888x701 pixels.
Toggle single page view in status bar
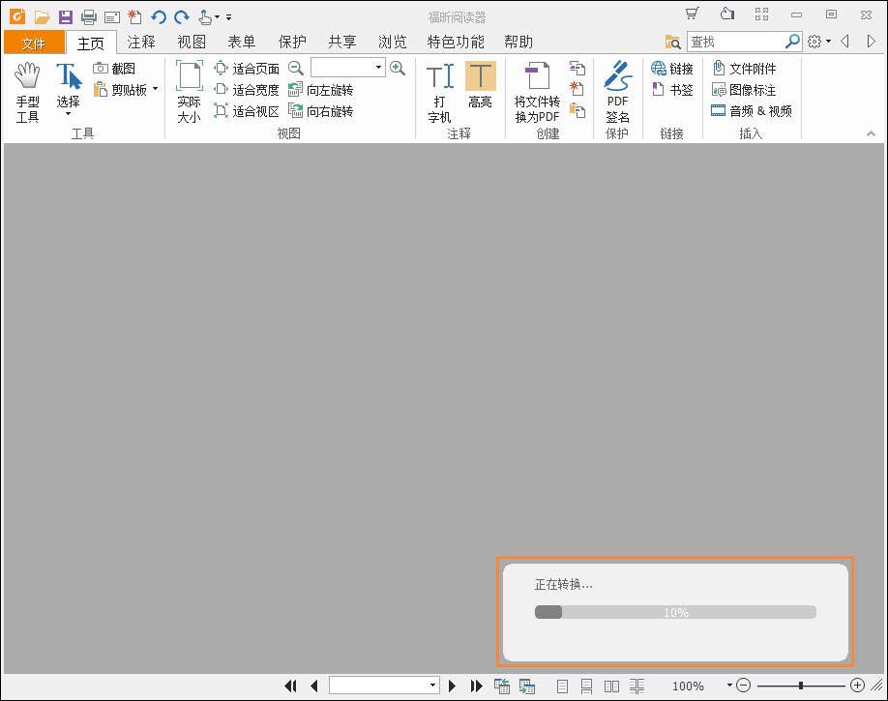(562, 686)
